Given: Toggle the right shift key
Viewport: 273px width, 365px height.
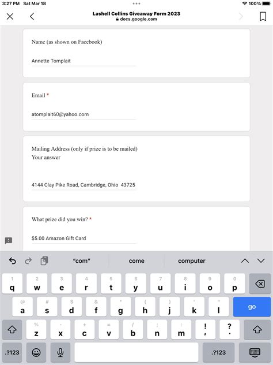Looking at the screenshot, I should point(257,329).
